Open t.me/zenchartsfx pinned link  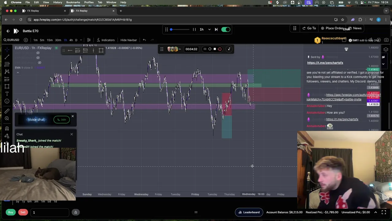pyautogui.click(x=325, y=63)
